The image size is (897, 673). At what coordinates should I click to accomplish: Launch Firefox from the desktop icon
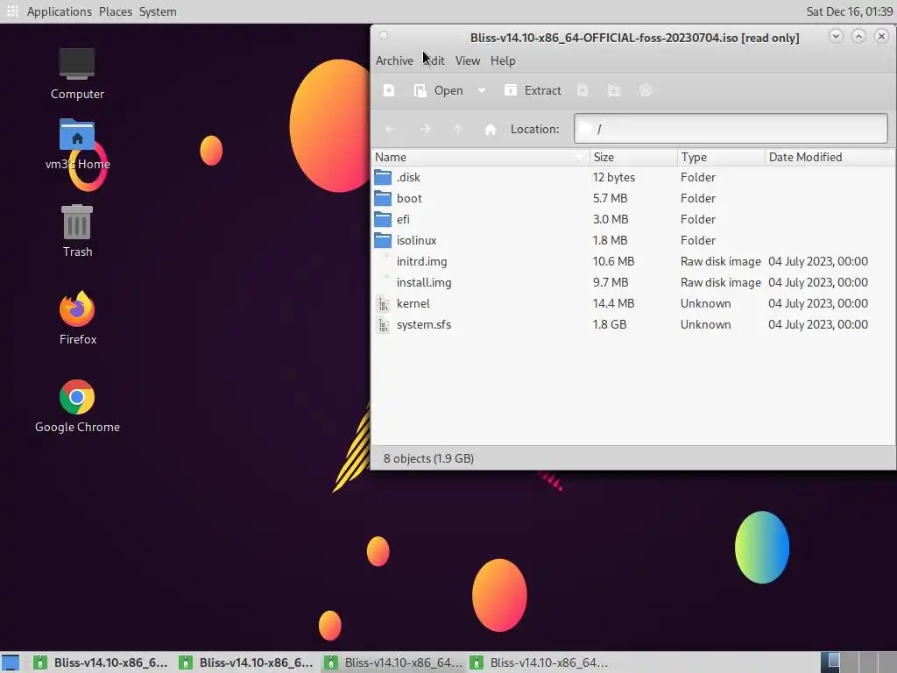pos(77,308)
